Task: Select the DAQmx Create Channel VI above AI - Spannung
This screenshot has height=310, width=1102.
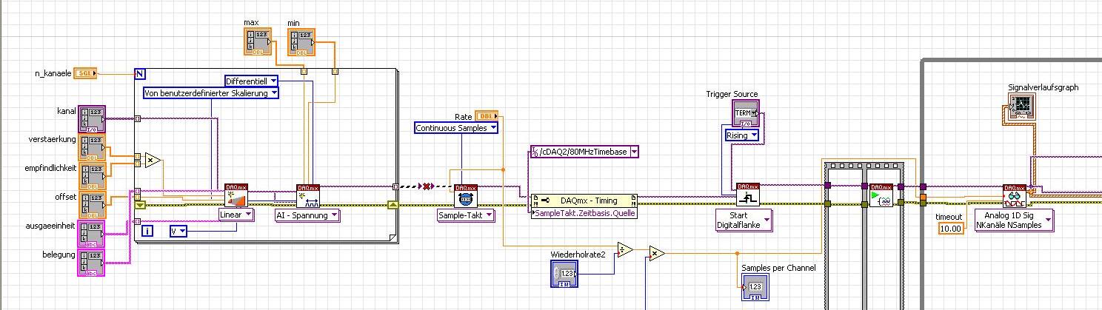Action: 308,195
